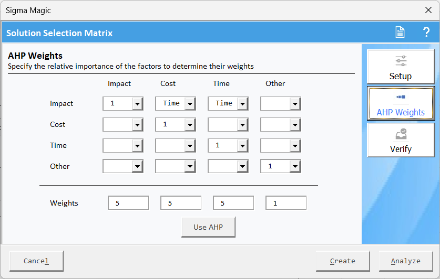The height and width of the screenshot is (279, 440).
Task: Click the Cancel button
Action: pyautogui.click(x=36, y=261)
